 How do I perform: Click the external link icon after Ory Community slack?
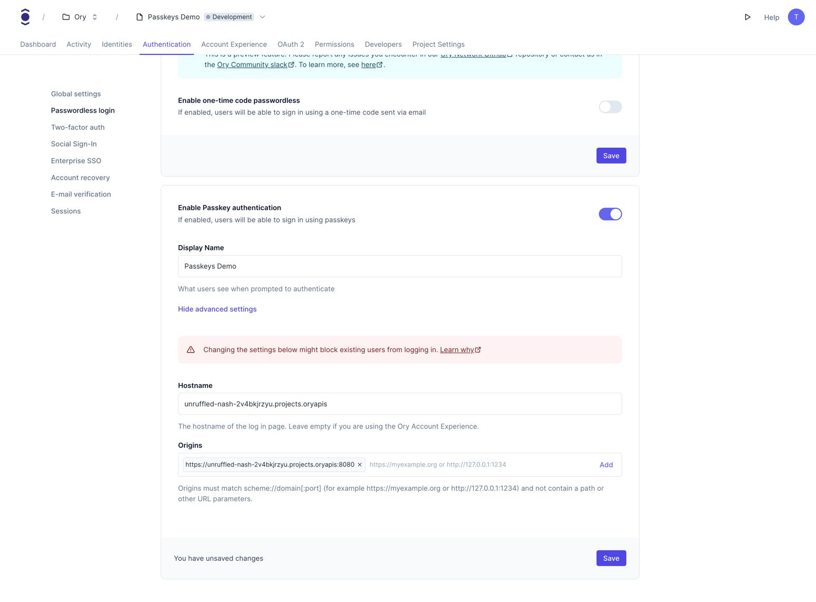(x=291, y=64)
